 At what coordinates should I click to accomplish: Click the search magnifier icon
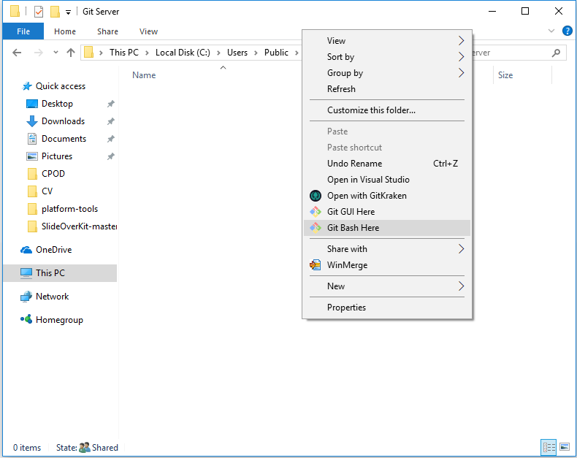click(557, 53)
